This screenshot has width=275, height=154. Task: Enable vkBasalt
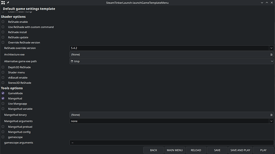(3, 77)
